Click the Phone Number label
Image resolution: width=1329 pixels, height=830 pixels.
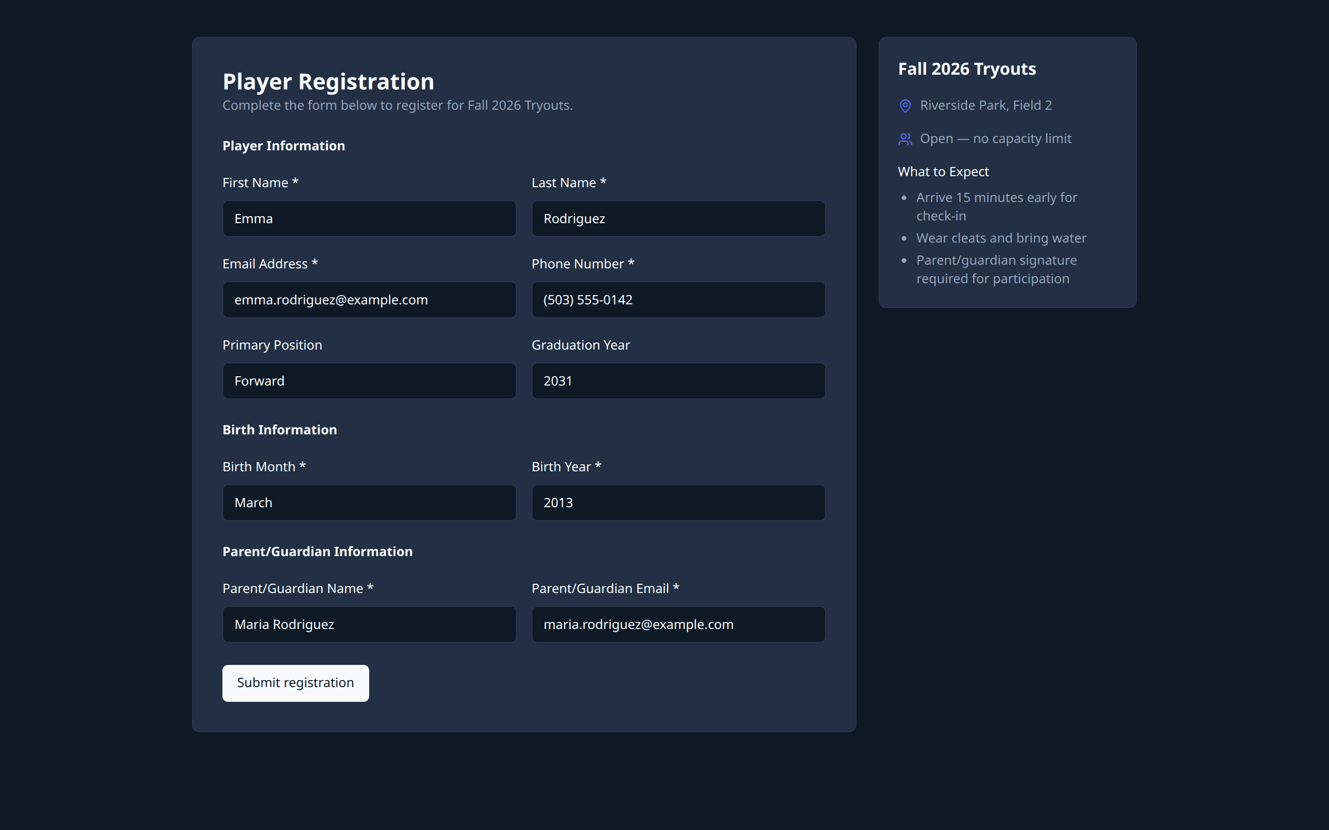[x=583, y=264]
